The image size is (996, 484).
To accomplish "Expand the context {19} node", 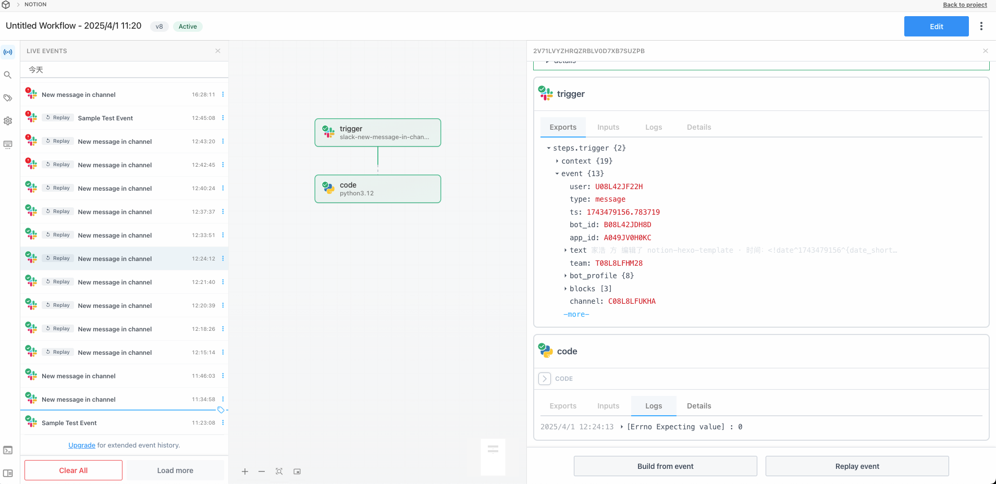I will click(x=557, y=161).
